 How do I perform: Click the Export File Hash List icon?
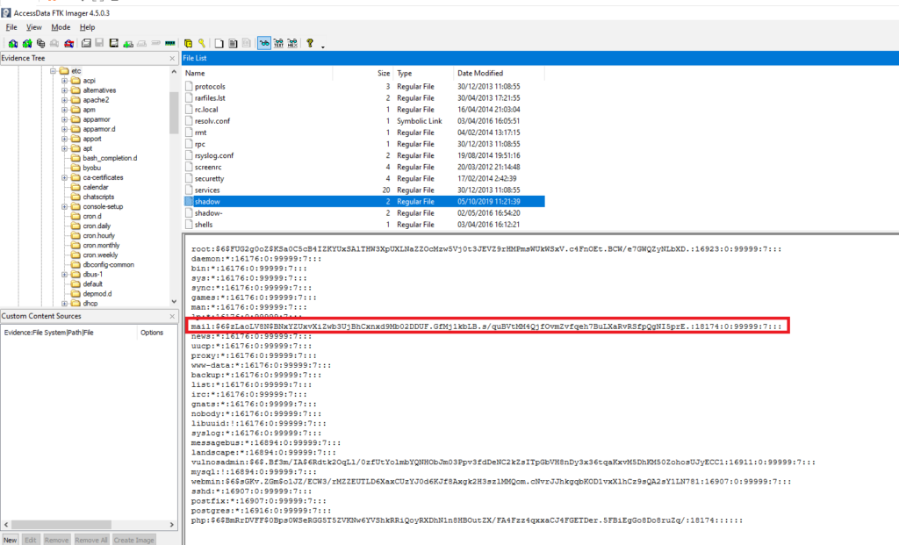234,42
